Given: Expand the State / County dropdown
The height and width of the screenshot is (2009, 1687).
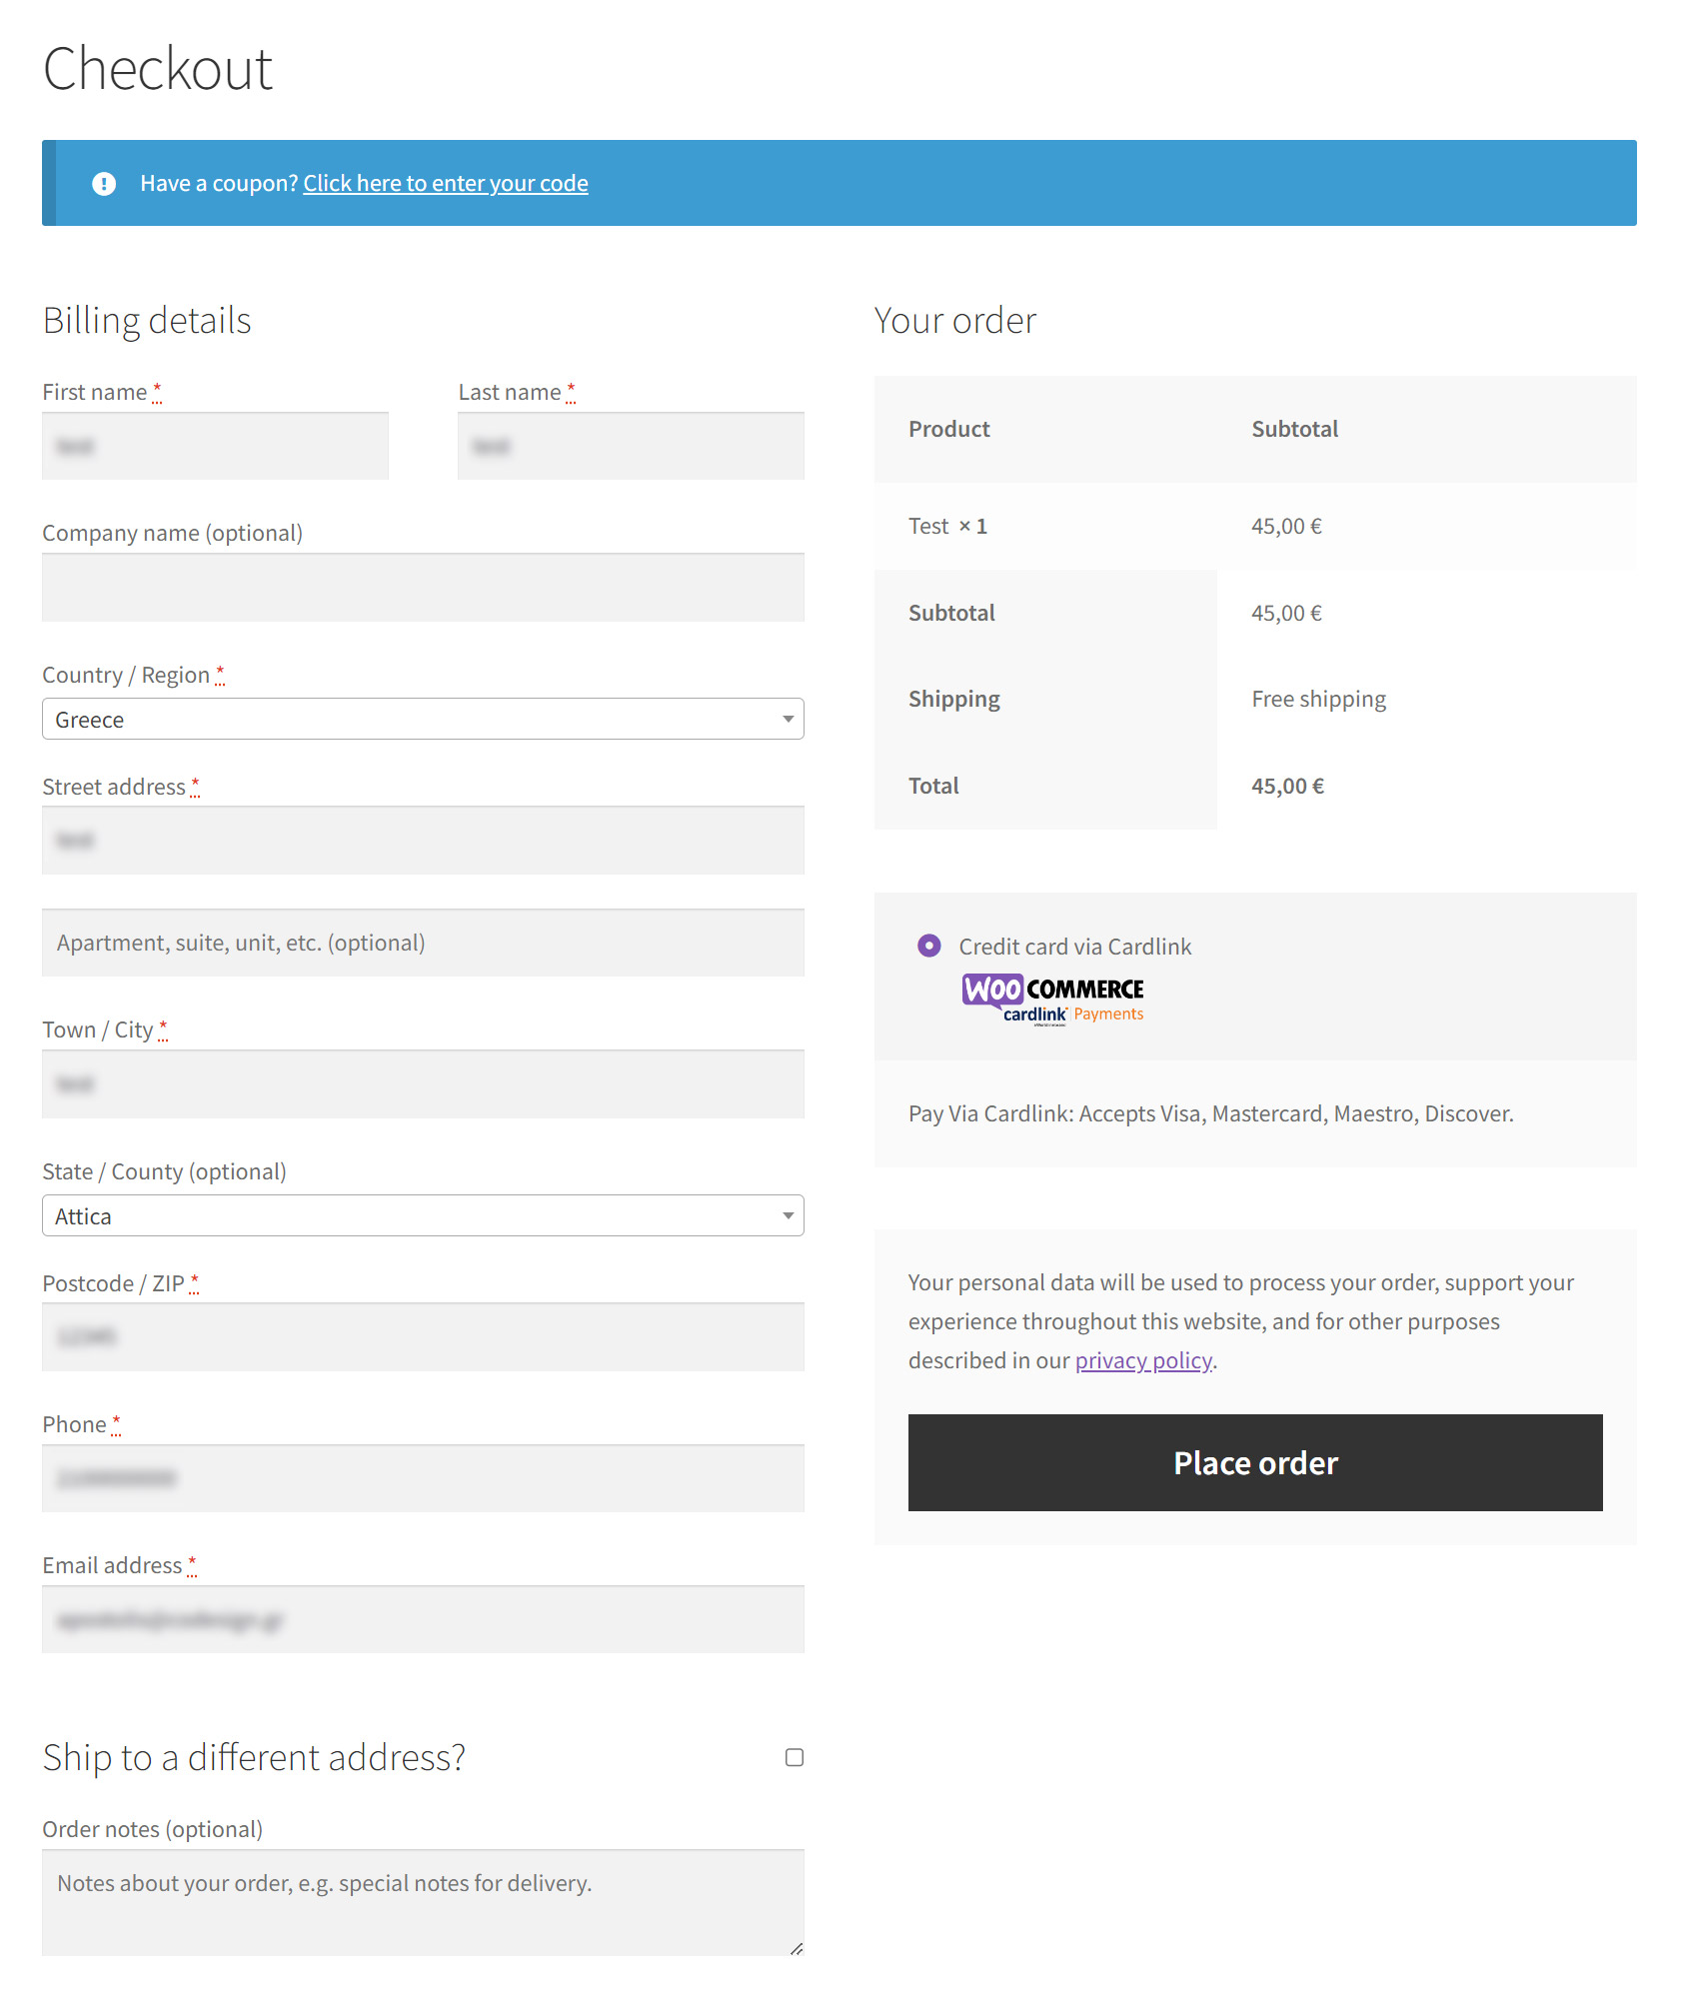Looking at the screenshot, I should pyautogui.click(x=422, y=1216).
